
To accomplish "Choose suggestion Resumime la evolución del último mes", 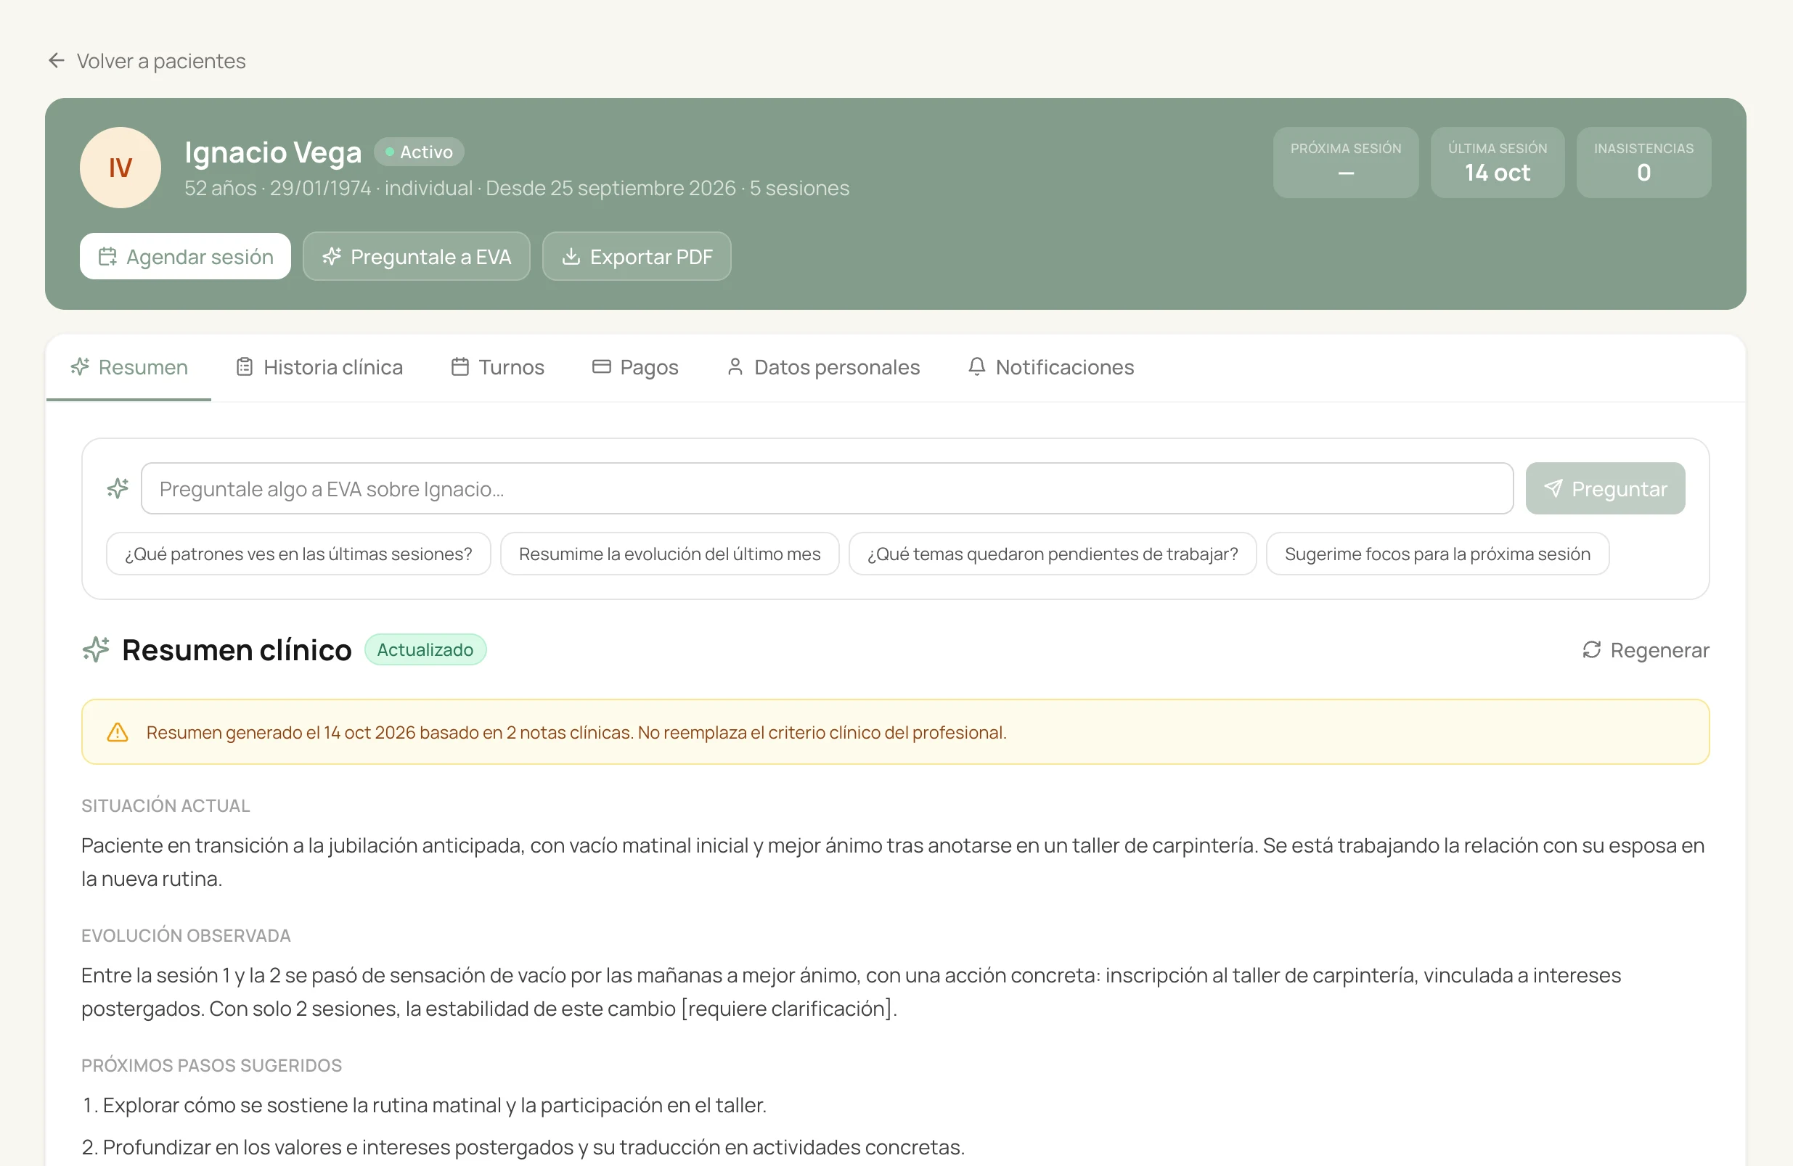I will click(670, 554).
